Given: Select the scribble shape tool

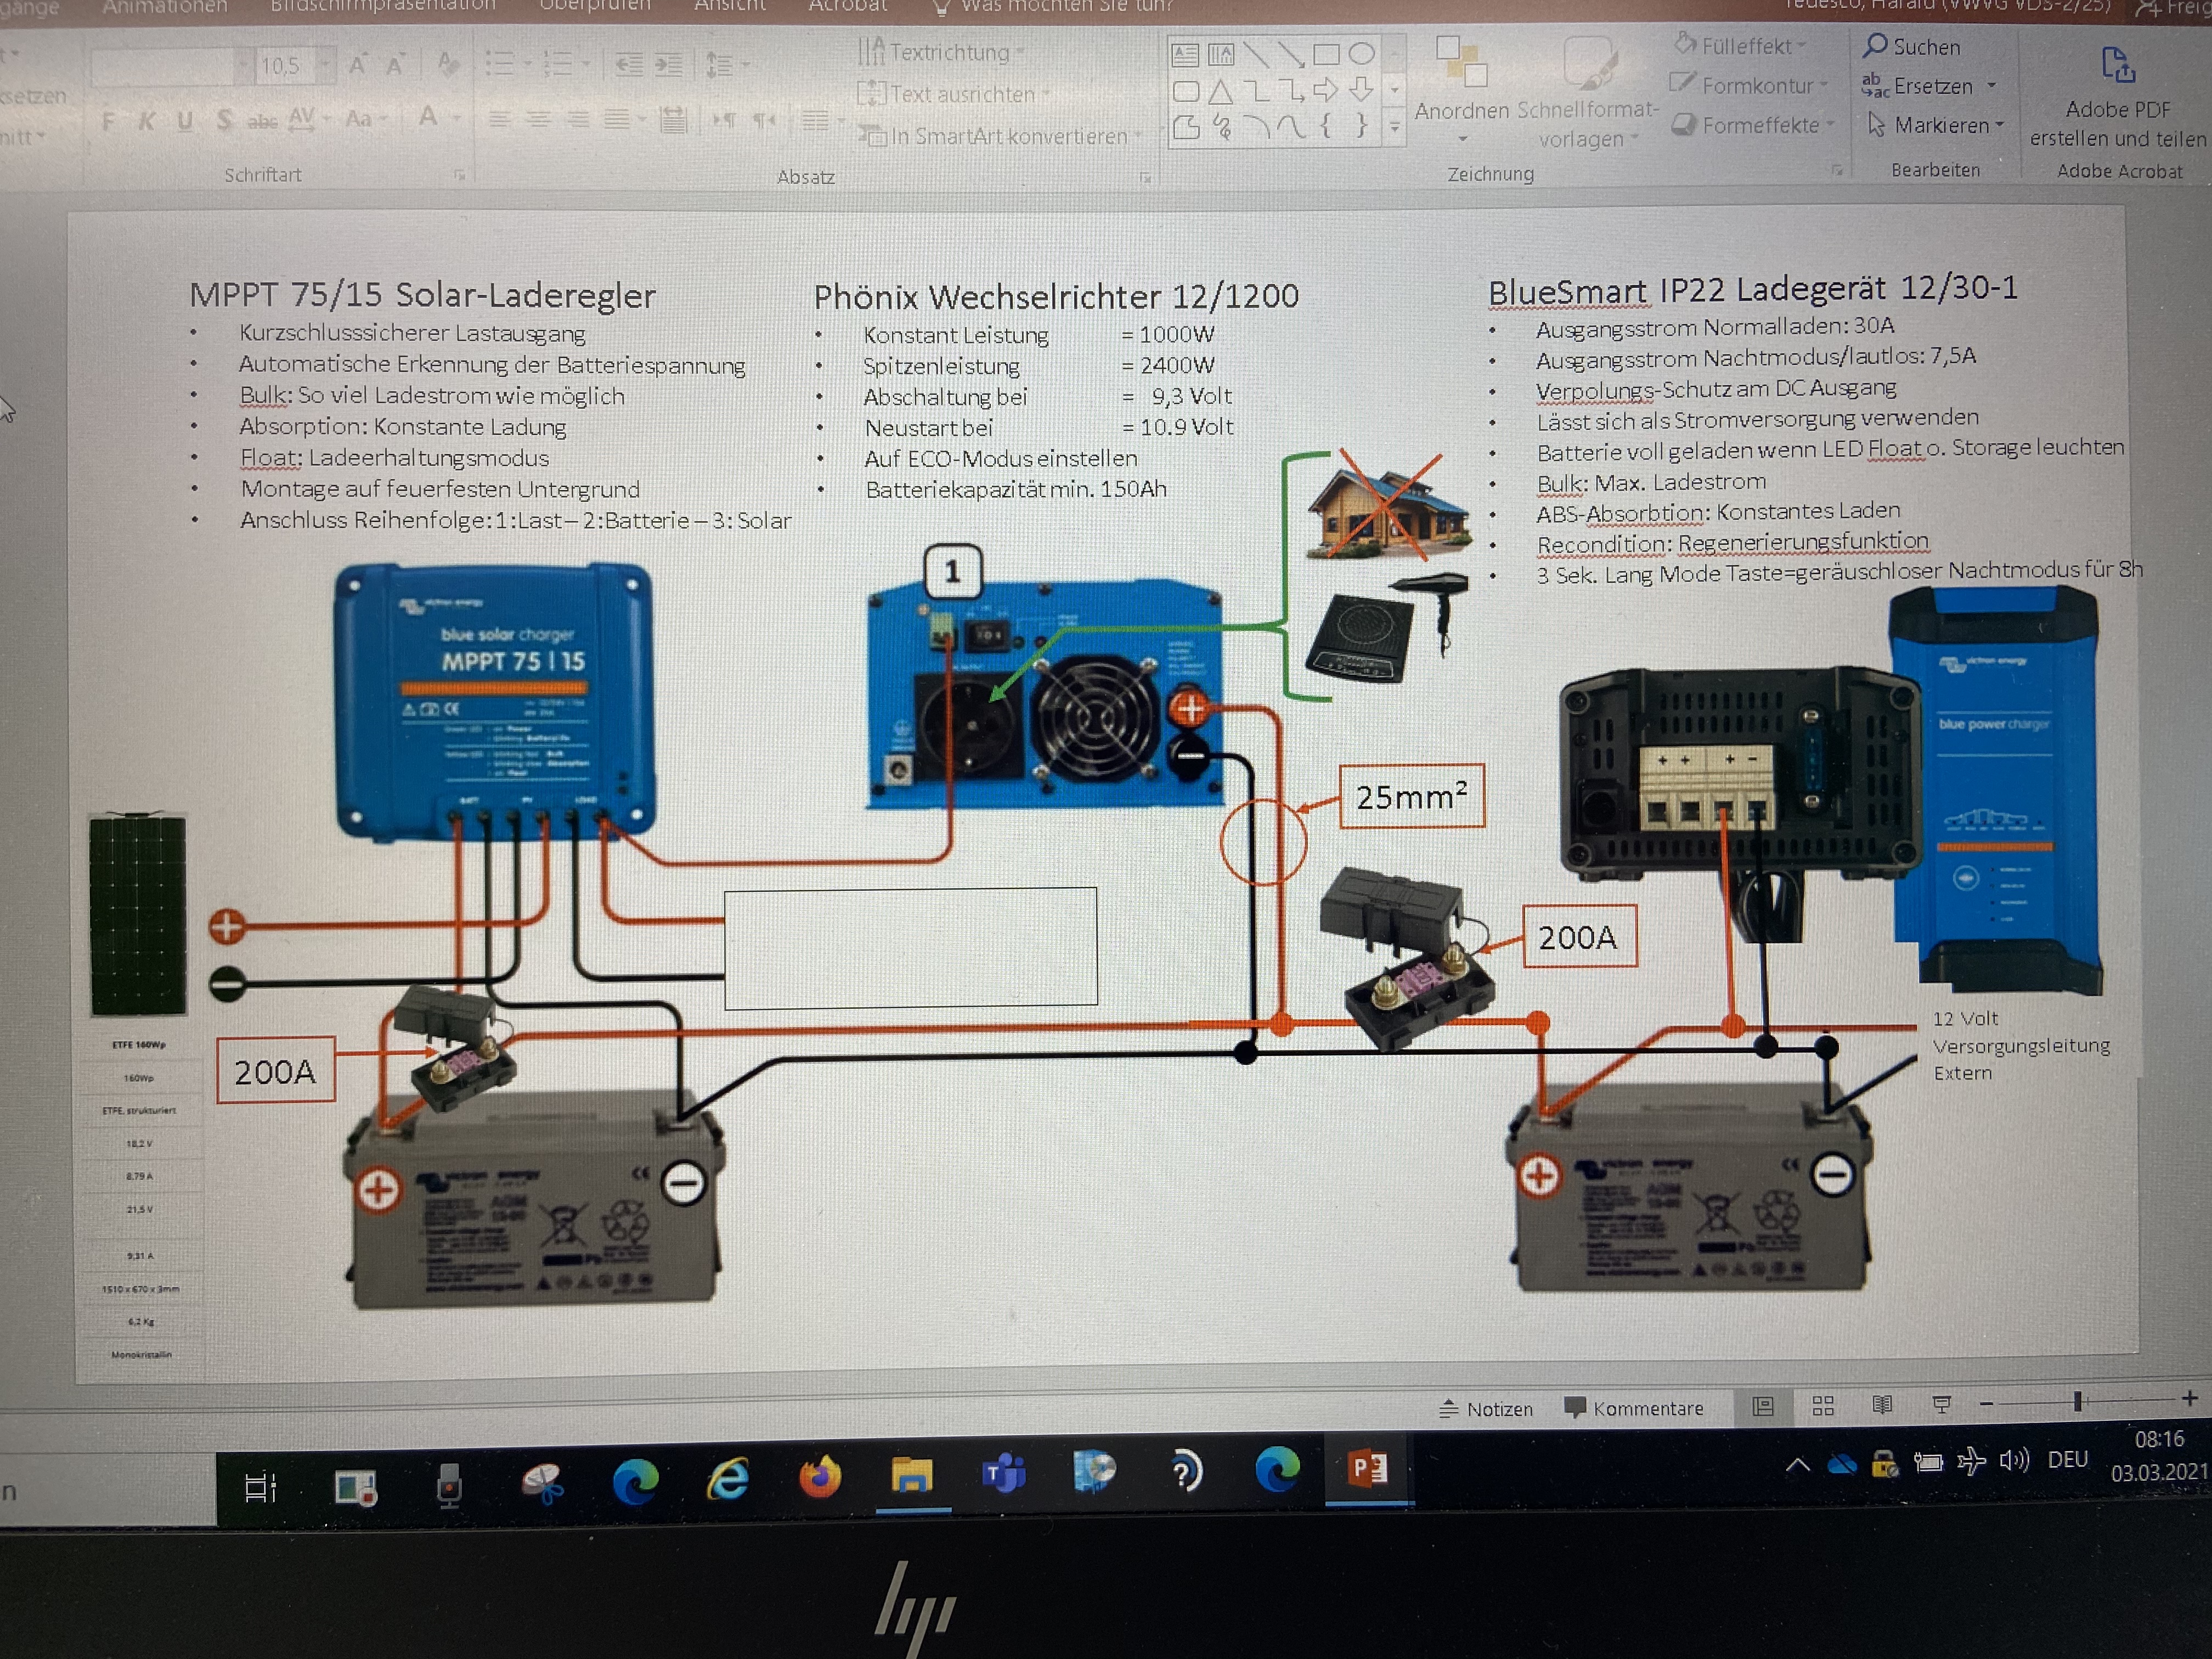Looking at the screenshot, I should [1221, 127].
